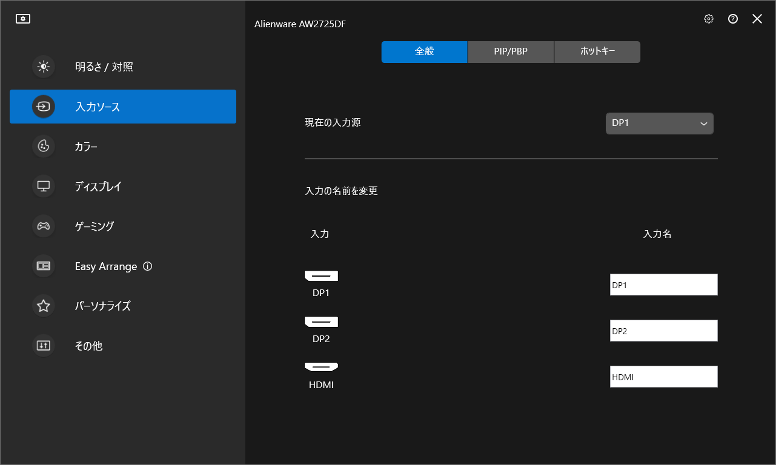Image resolution: width=776 pixels, height=465 pixels.
Task: Open the ゲーミング section
Action: [x=123, y=226]
